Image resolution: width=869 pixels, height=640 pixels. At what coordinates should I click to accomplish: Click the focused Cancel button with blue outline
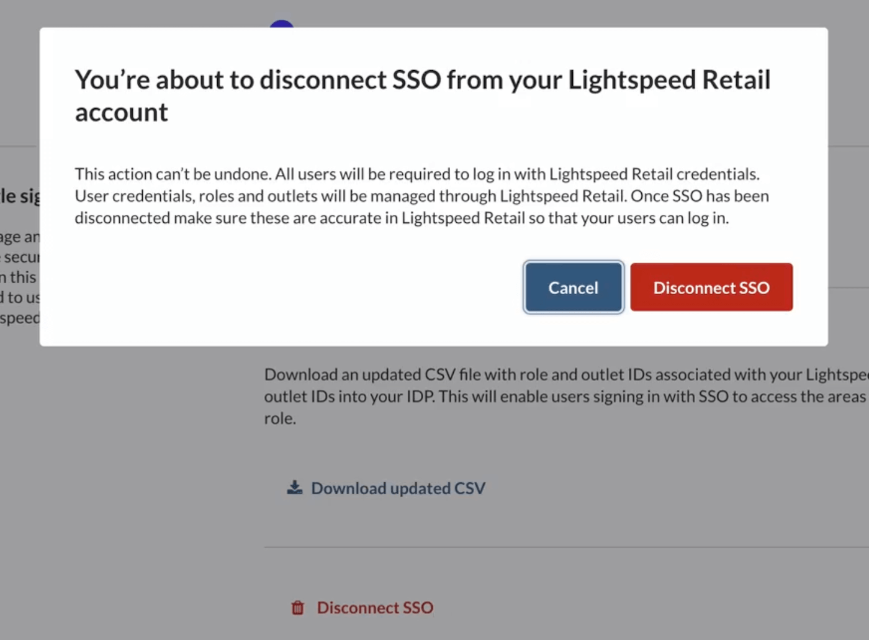(573, 287)
